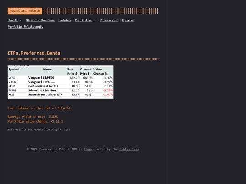Click the 84.56 current price value
This screenshot has width=246, height=184.
tap(89, 82)
